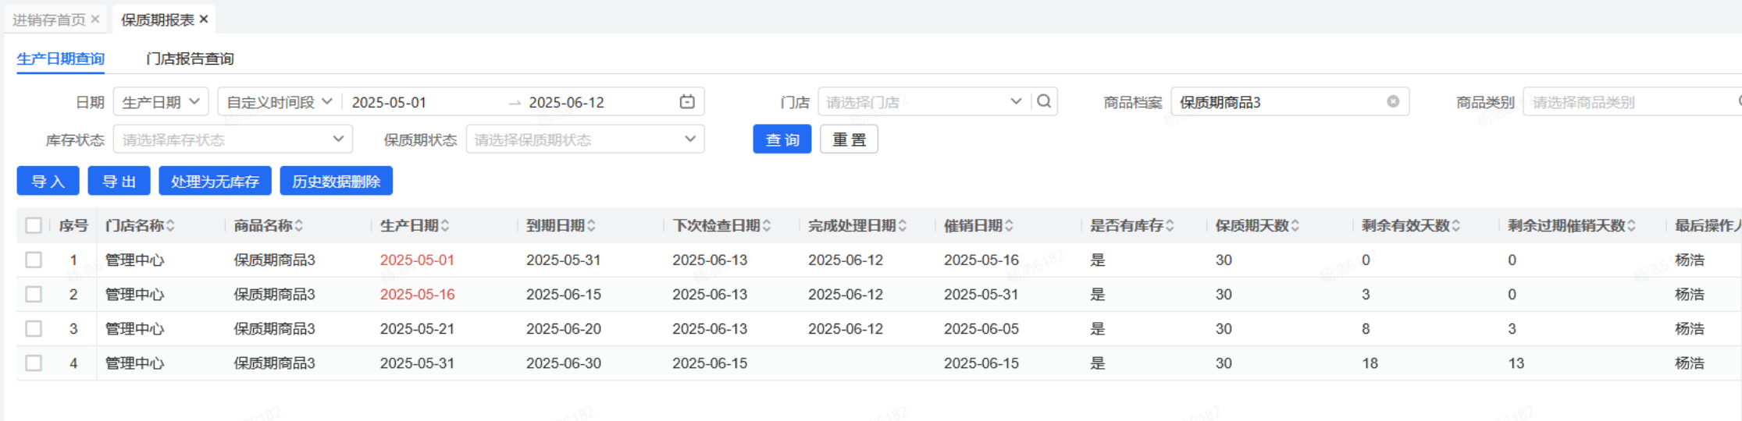Check the checkbox for row 1

tap(34, 260)
